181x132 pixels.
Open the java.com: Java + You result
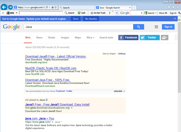point(40,118)
